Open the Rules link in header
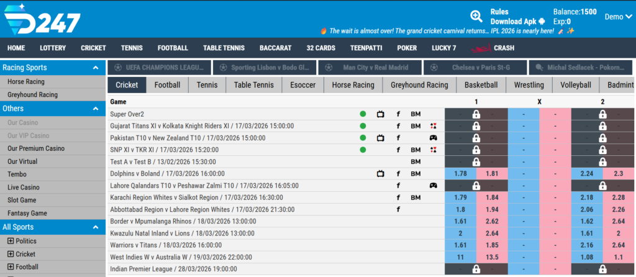Viewport: 636px width, 277px height. pyautogui.click(x=499, y=12)
